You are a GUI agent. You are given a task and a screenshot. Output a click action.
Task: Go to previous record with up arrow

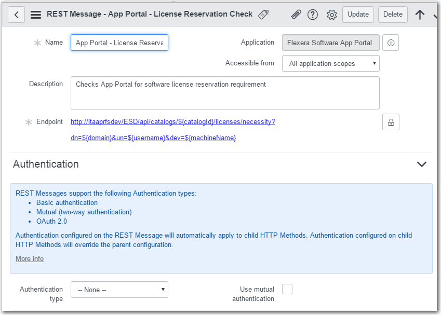pos(420,15)
